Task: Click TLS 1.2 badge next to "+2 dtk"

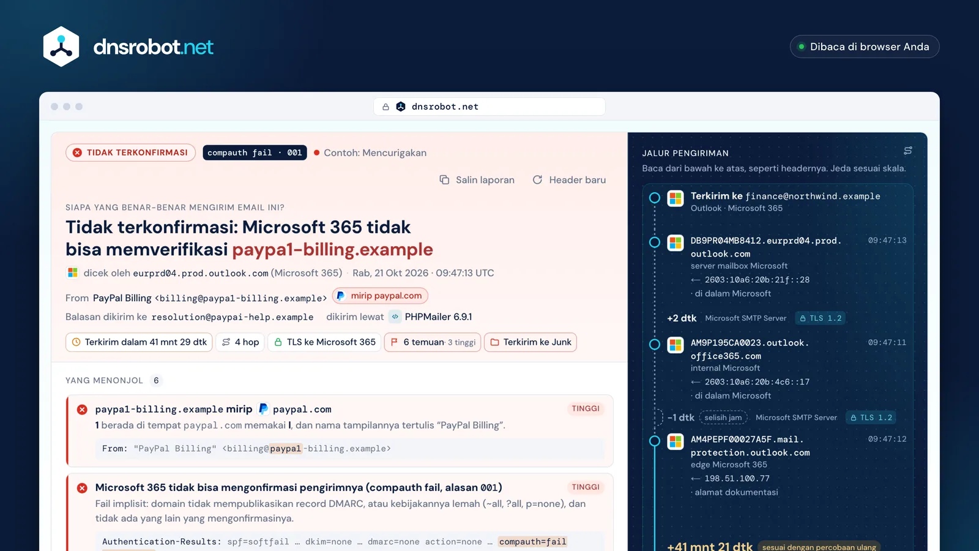Action: 821,318
